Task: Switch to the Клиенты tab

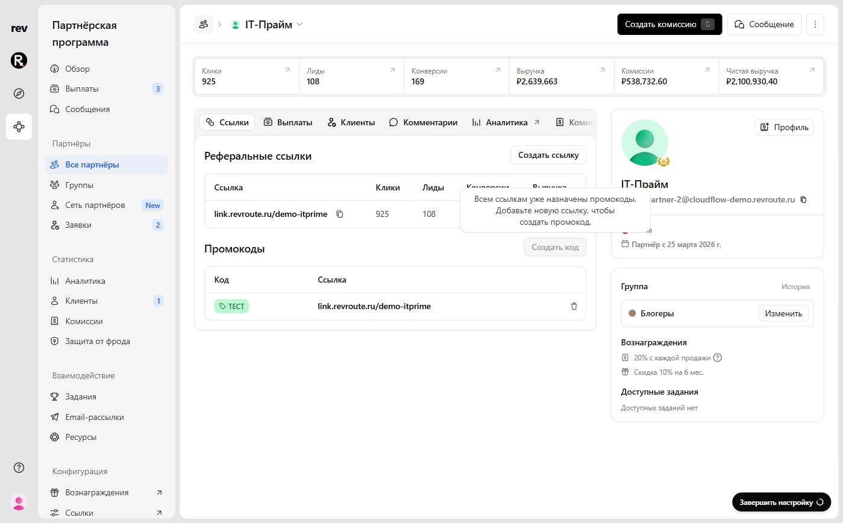Action: point(351,122)
